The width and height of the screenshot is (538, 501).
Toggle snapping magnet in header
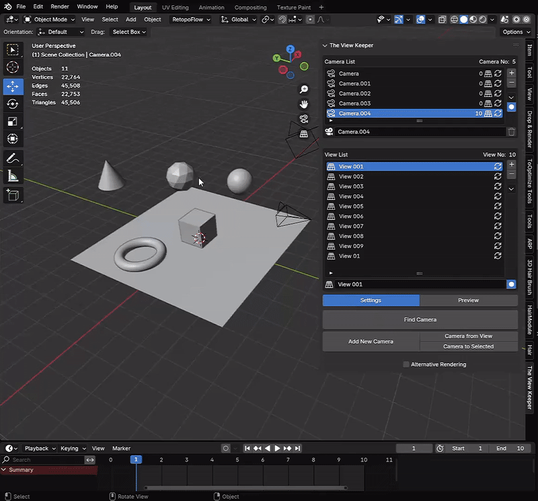[282, 20]
